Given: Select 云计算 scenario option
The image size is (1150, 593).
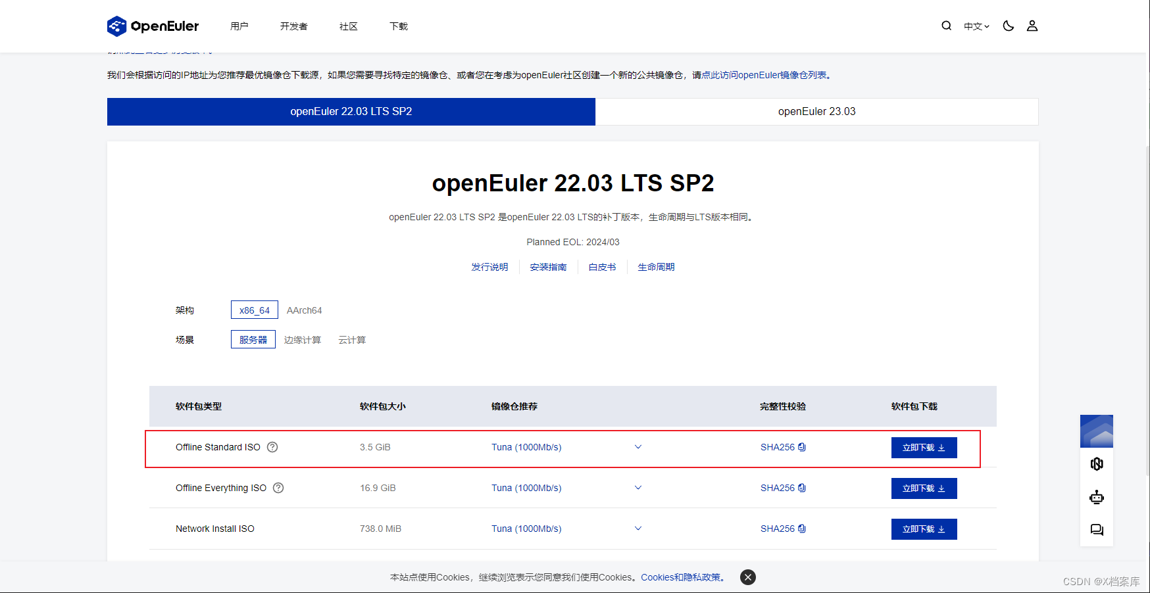Looking at the screenshot, I should tap(352, 340).
